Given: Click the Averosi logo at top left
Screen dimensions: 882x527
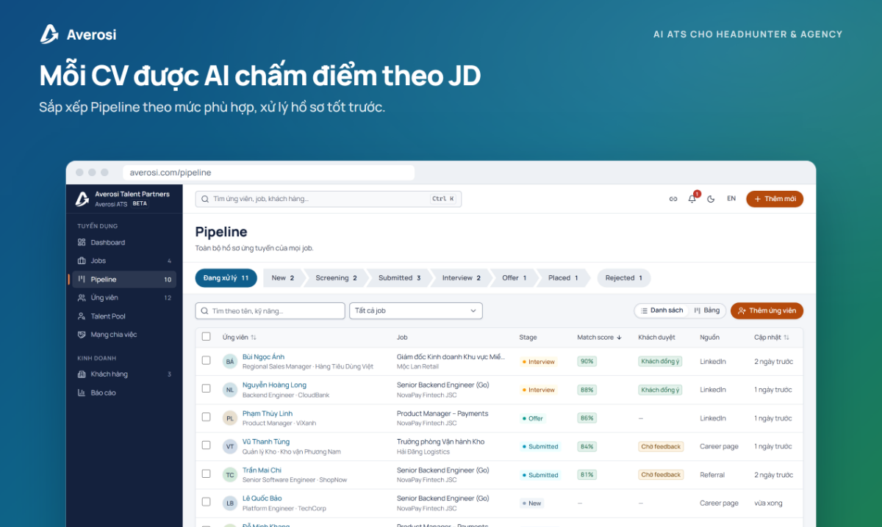Looking at the screenshot, I should (x=79, y=34).
